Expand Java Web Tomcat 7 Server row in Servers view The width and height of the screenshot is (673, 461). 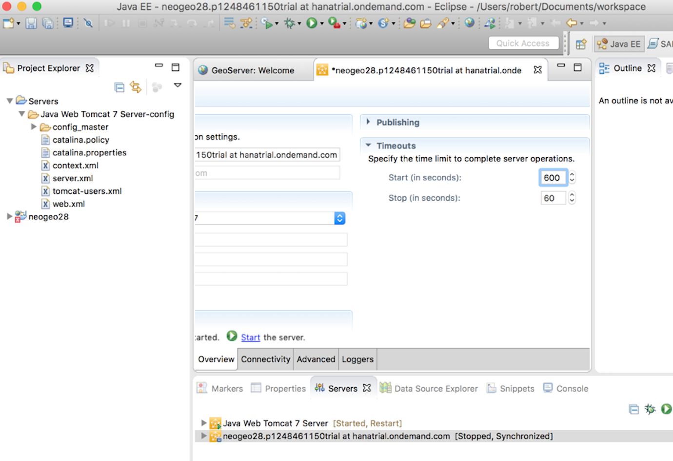204,423
